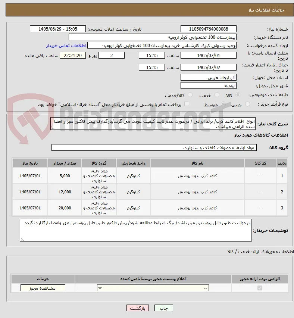The image size is (294, 318).
Task: Click row 2 unit کیلوگرم
Action: tap(133, 192)
